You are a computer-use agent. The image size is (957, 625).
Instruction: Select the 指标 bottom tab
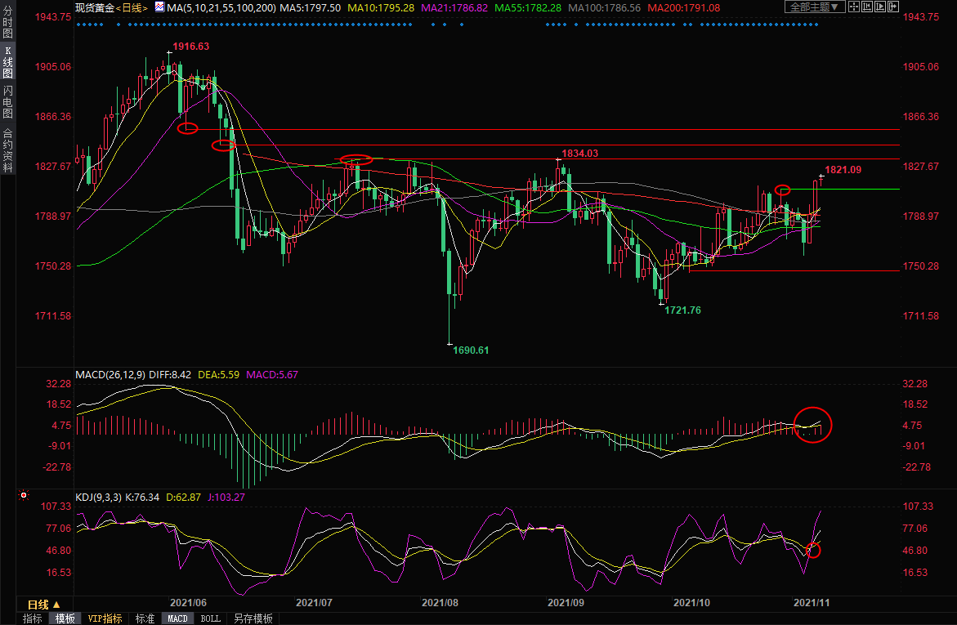[x=33, y=618]
